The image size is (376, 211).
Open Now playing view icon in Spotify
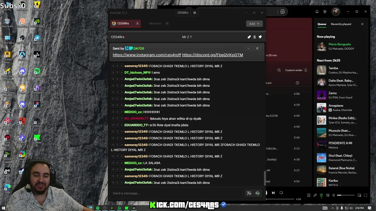pyautogui.click(x=309, y=195)
